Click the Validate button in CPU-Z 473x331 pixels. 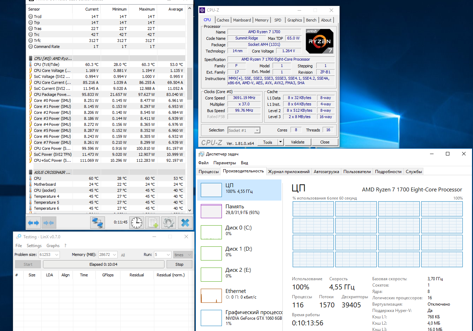(x=298, y=142)
